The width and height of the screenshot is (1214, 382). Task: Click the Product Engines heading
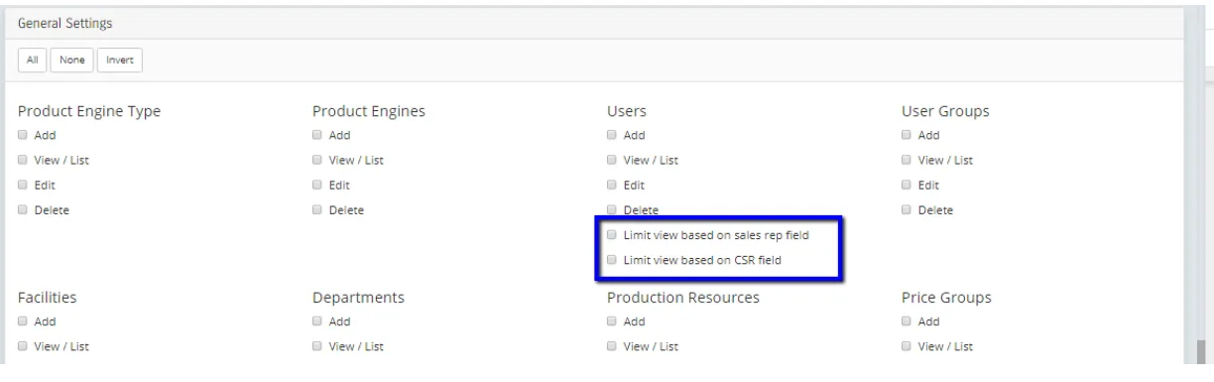click(369, 111)
